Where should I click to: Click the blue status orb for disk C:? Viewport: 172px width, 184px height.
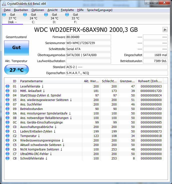[25, 14]
